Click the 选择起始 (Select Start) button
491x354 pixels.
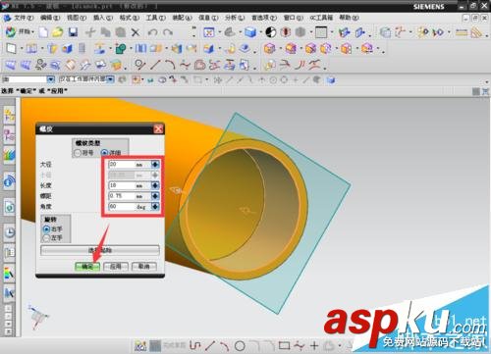pos(100,250)
